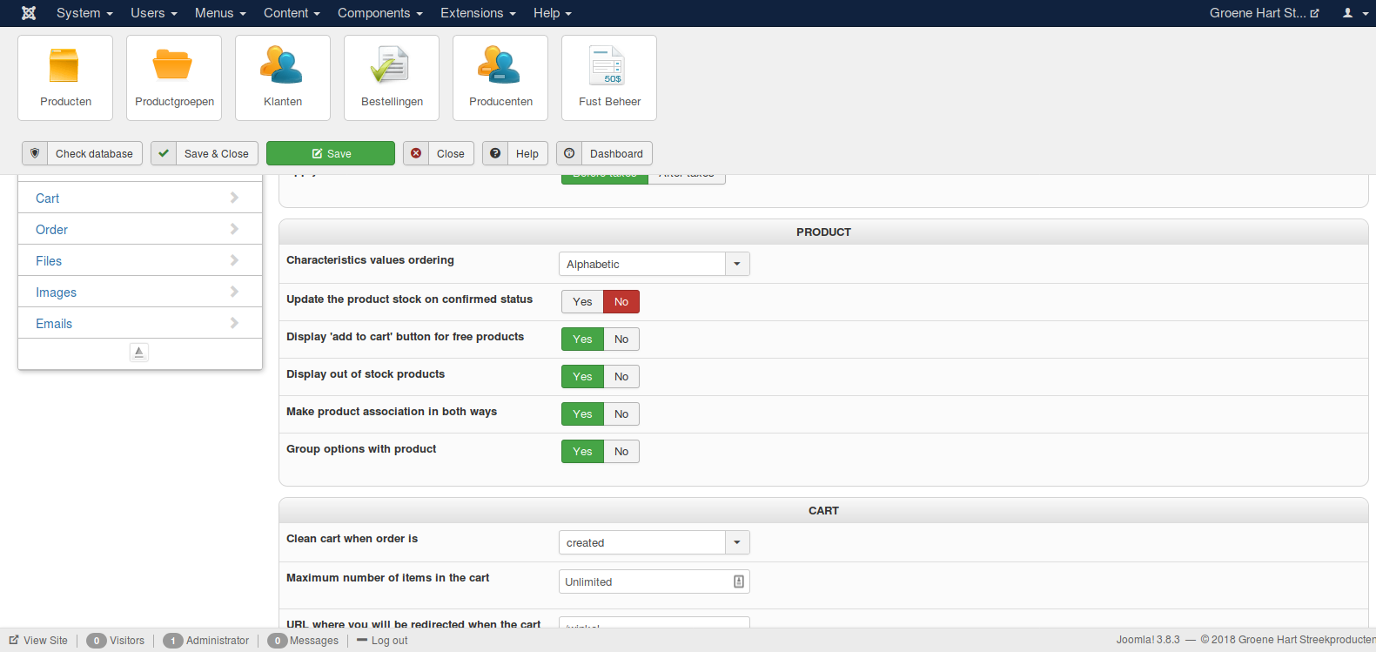Viewport: 1376px width, 652px height.
Task: Expand the Order section in sidebar
Action: (140, 229)
